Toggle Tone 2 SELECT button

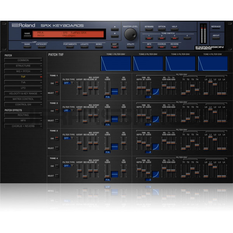57,120
